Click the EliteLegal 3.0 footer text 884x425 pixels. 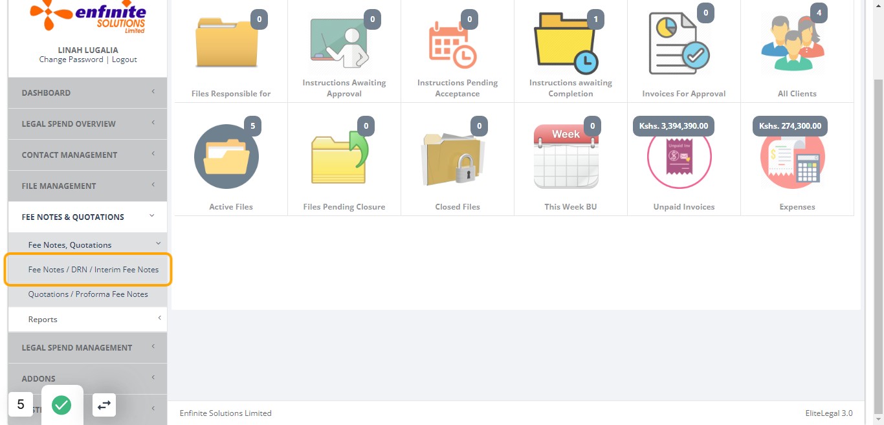(x=829, y=413)
